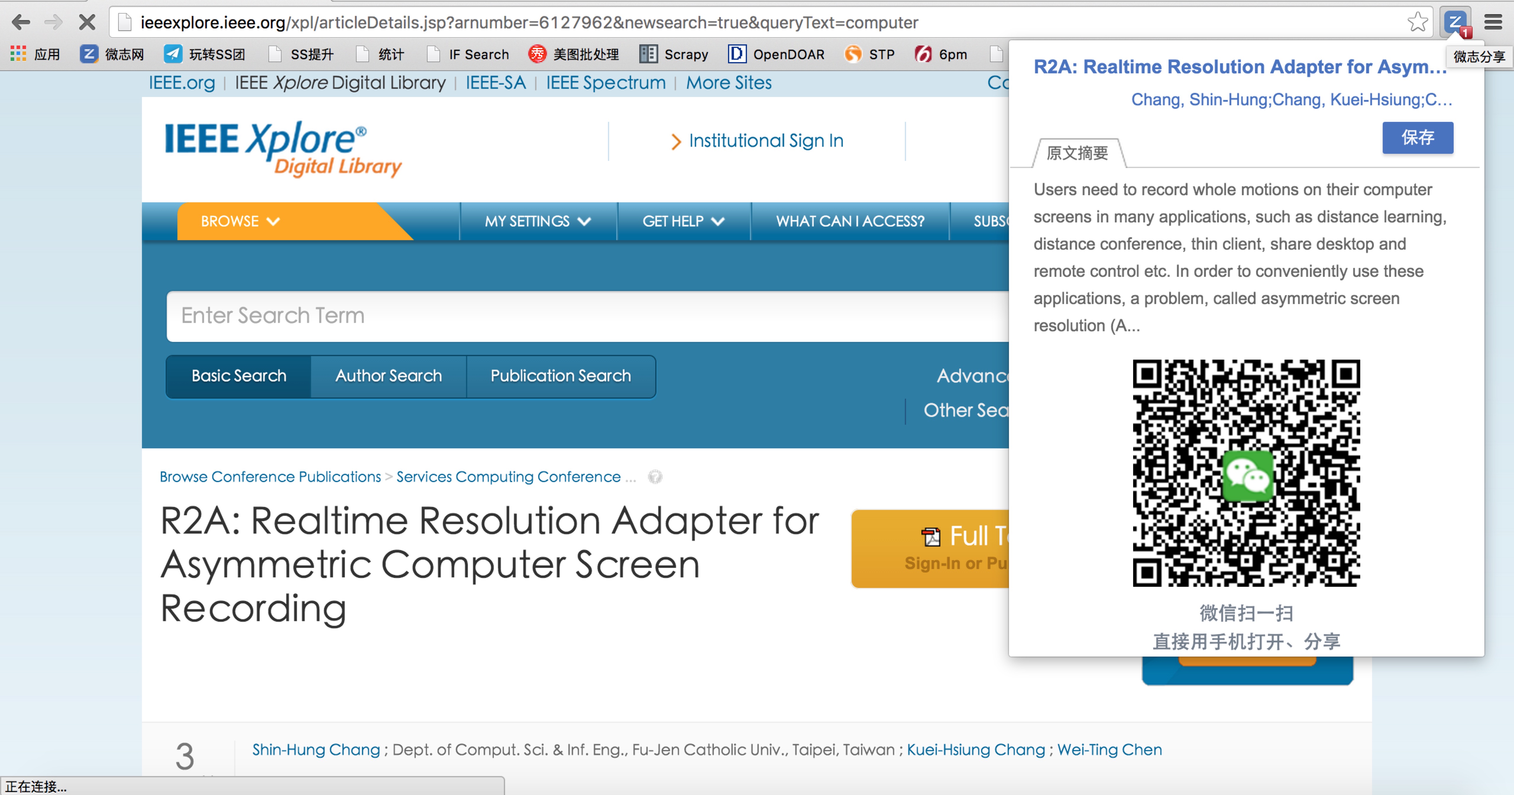Go back with the browser back arrow
The height and width of the screenshot is (795, 1514).
(21, 22)
